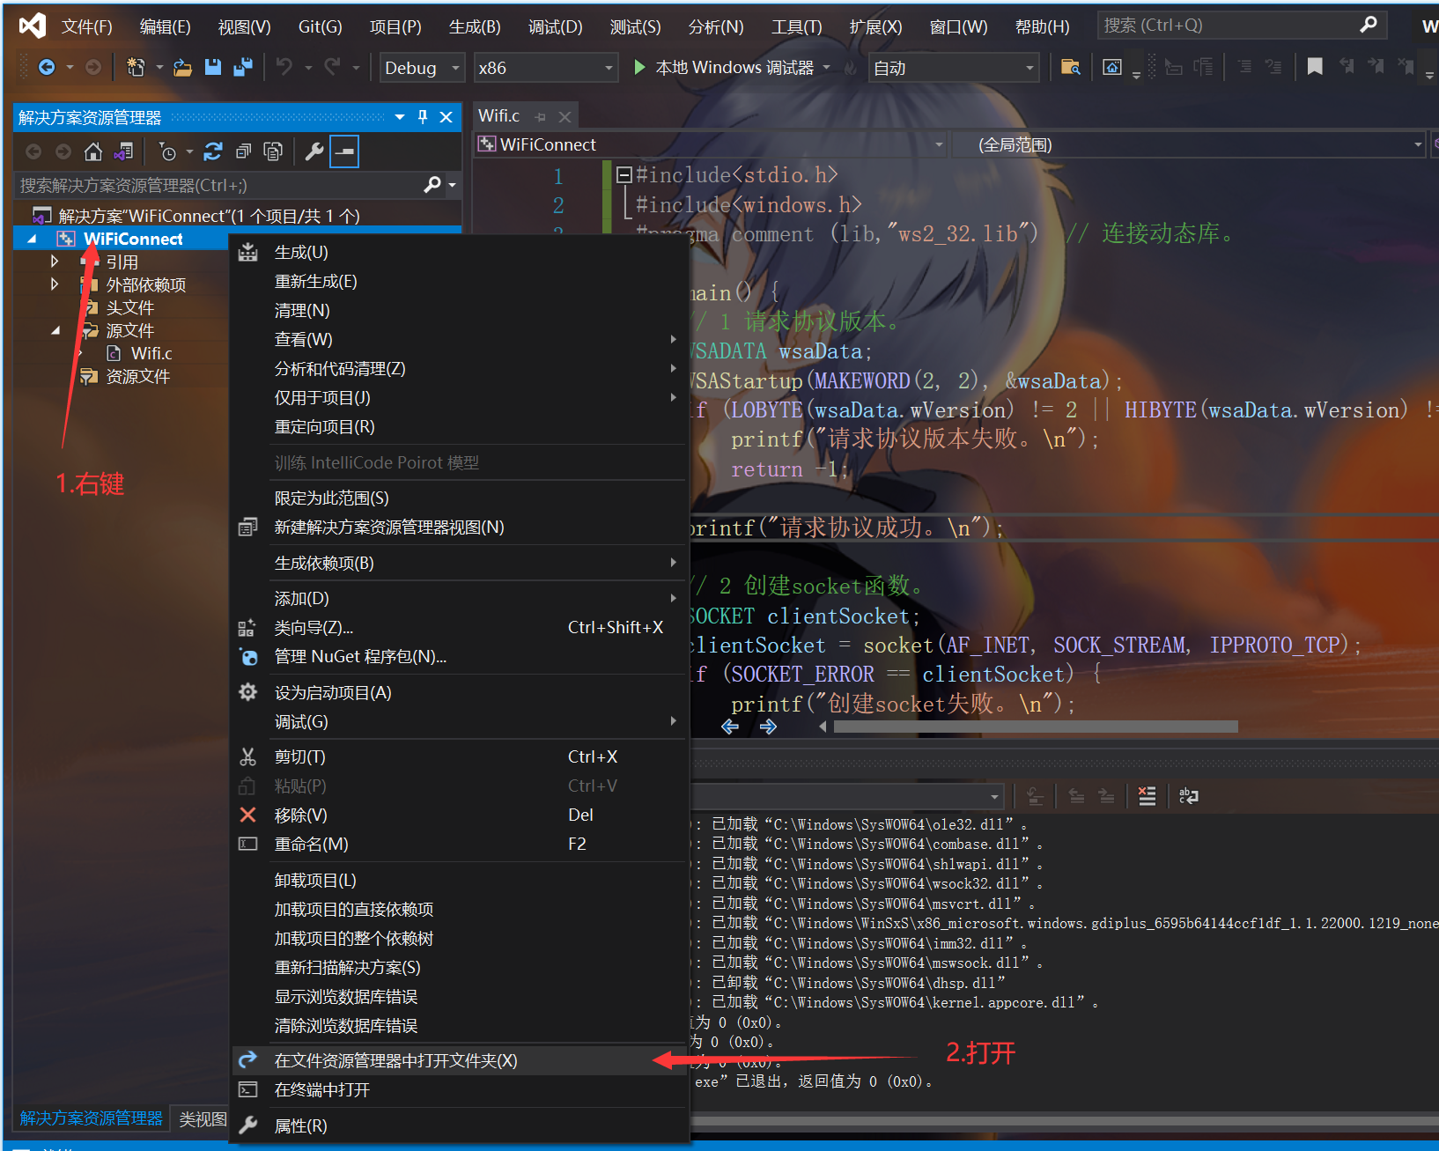
Task: Select 生成(U) in the context menu
Action: click(459, 252)
